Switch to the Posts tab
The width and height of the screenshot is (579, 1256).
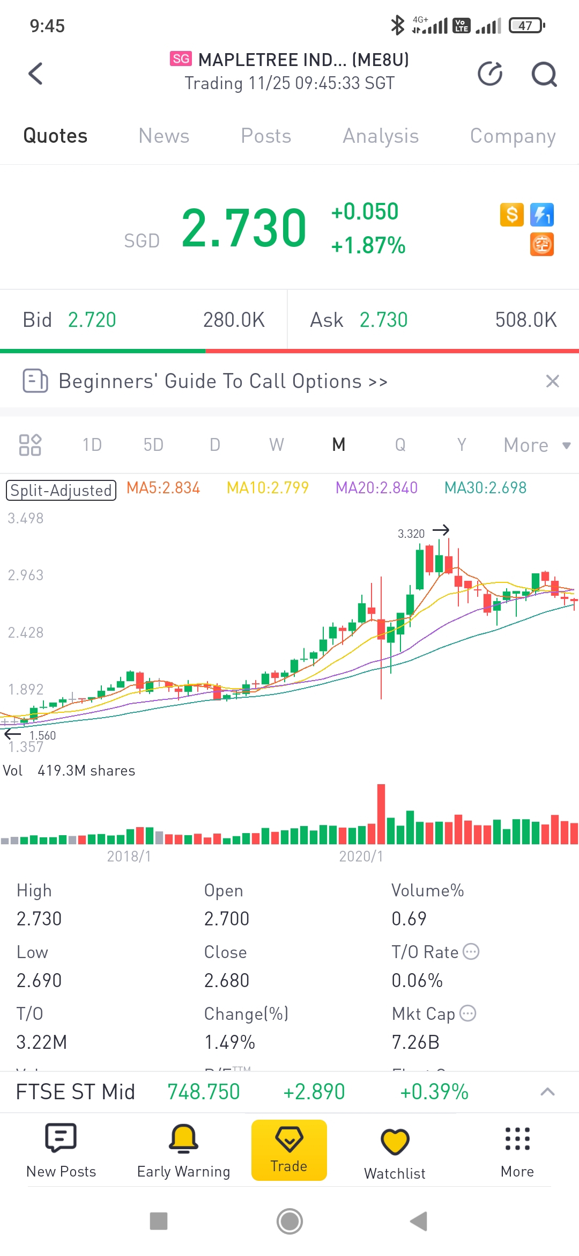click(266, 136)
